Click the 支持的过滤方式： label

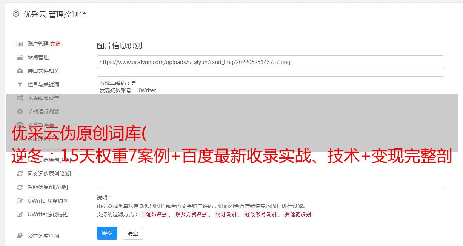pos(118,214)
